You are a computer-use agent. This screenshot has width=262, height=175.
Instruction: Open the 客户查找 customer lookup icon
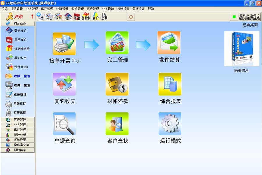tap(117, 123)
